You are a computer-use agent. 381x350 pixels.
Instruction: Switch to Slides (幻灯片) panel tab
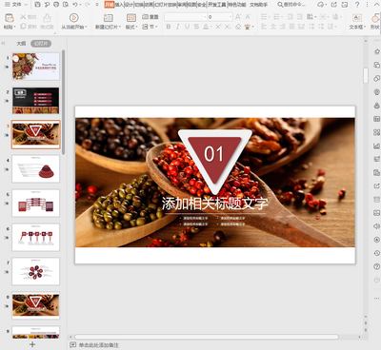point(41,44)
